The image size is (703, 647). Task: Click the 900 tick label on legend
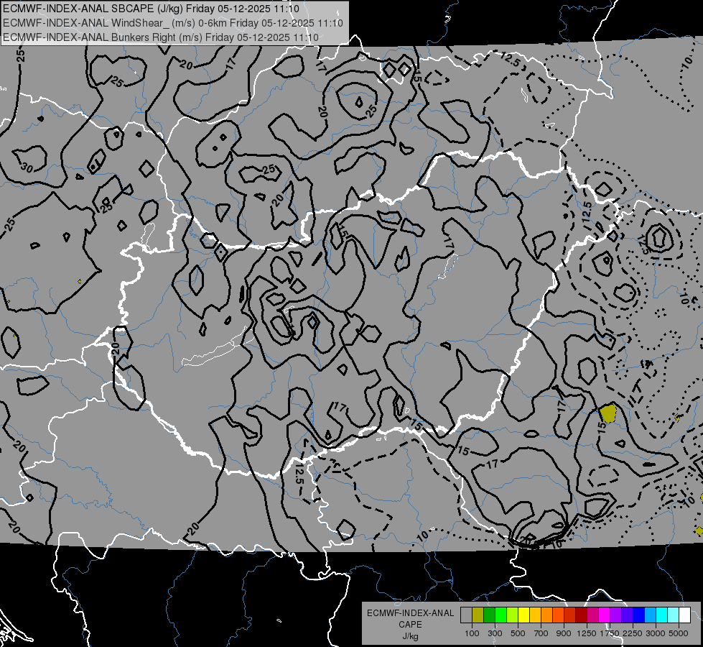pyautogui.click(x=564, y=633)
